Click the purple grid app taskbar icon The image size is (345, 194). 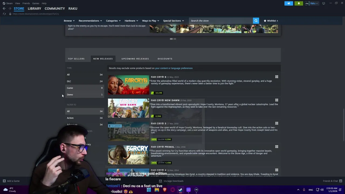coord(188,190)
